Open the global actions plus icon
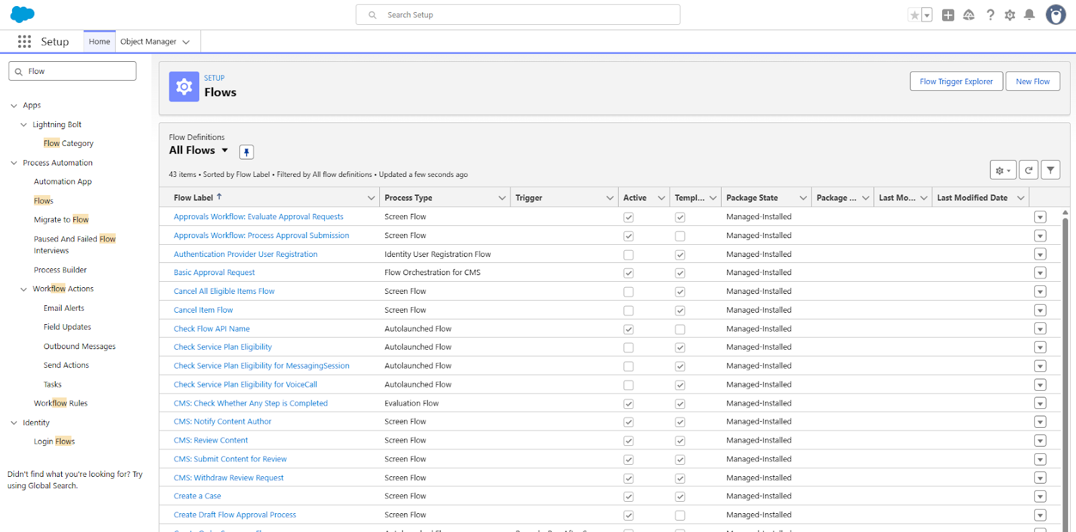Image resolution: width=1076 pixels, height=532 pixels. 948,15
